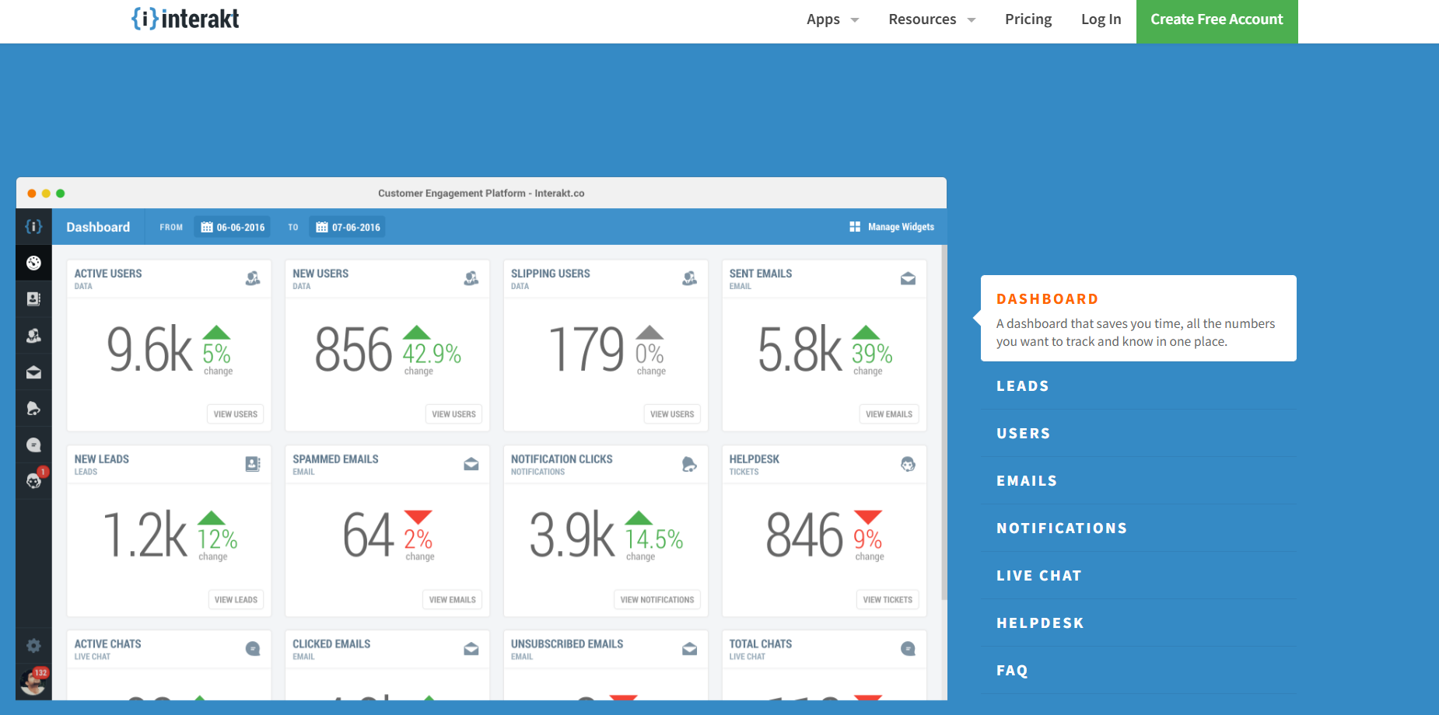The height and width of the screenshot is (715, 1439).
Task: Open the Leads sidebar icon
Action: 33,299
